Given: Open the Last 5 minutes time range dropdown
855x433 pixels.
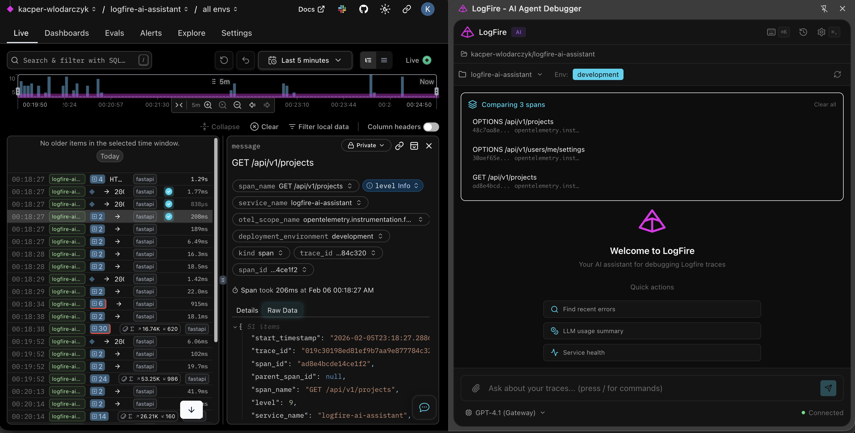Looking at the screenshot, I should coord(305,60).
